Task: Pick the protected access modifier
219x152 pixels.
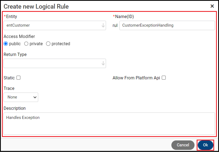Action: pos(48,44)
